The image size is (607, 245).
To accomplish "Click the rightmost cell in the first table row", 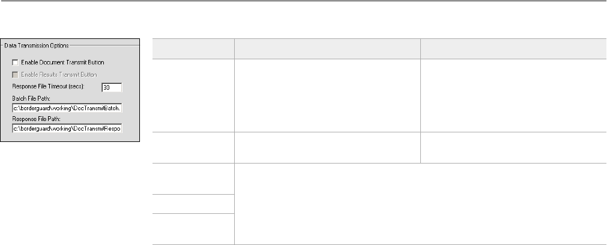I will (513, 95).
